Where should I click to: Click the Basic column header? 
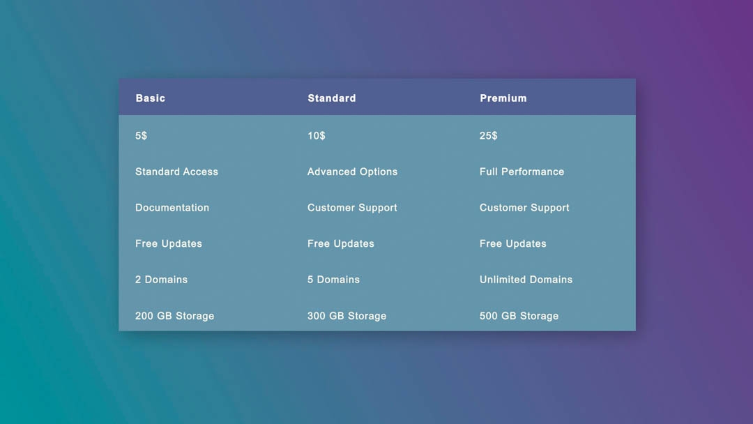(151, 98)
